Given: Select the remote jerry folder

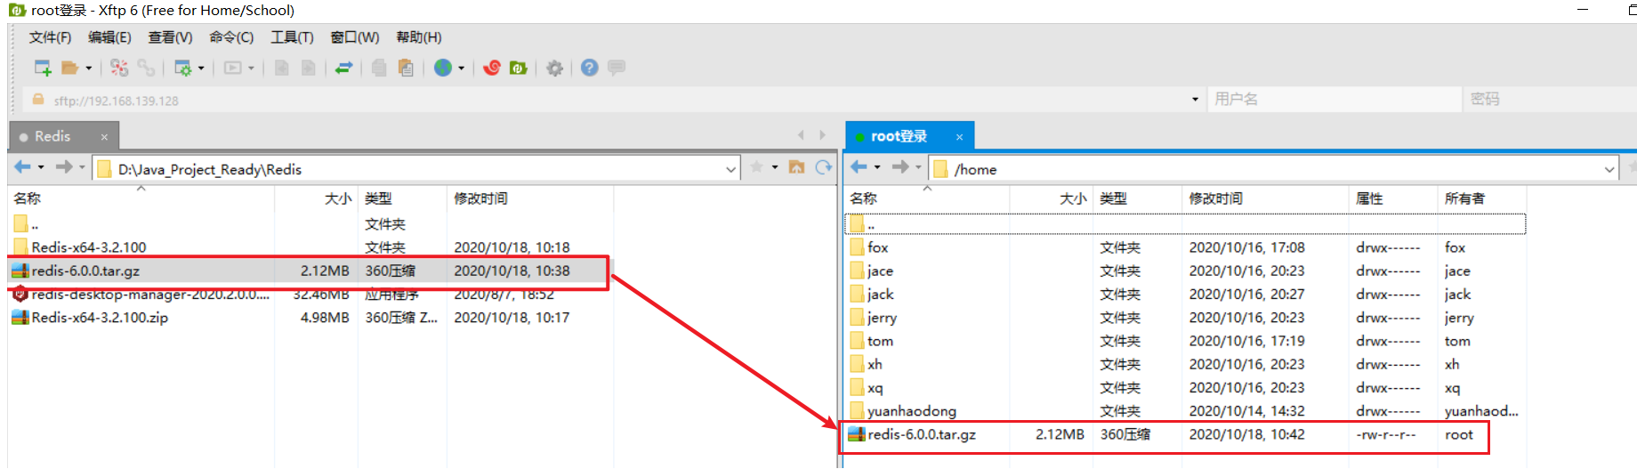Looking at the screenshot, I should click(x=1185, y=318).
